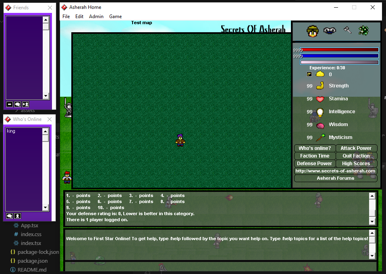
Task: Open the Admin menu
Action: (x=96, y=17)
